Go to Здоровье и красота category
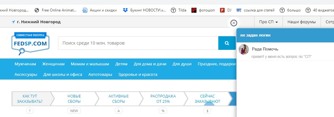The image size is (334, 117). point(138,75)
